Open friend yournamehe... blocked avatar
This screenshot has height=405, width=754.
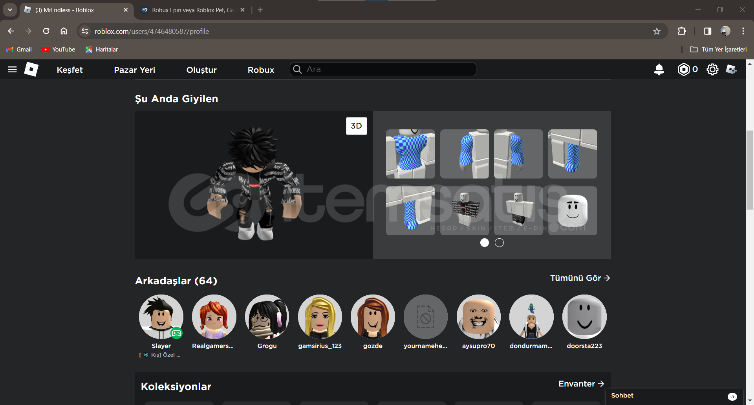click(x=426, y=317)
